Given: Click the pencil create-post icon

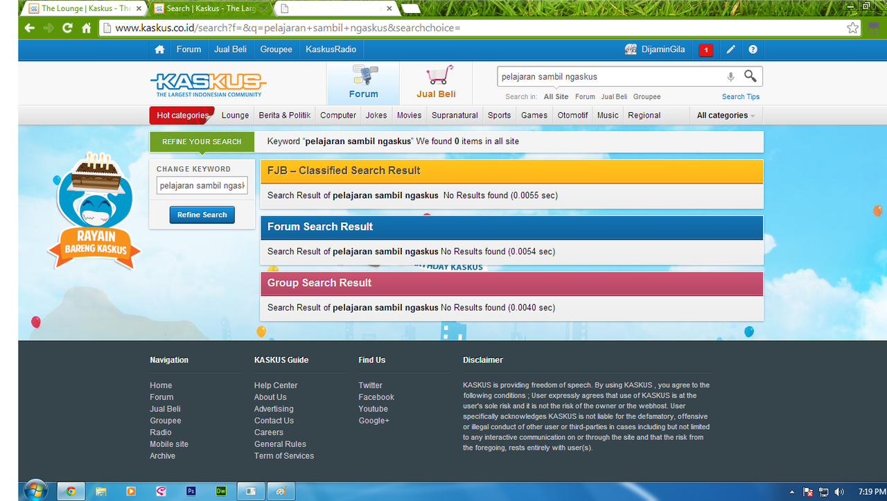Looking at the screenshot, I should click(730, 50).
